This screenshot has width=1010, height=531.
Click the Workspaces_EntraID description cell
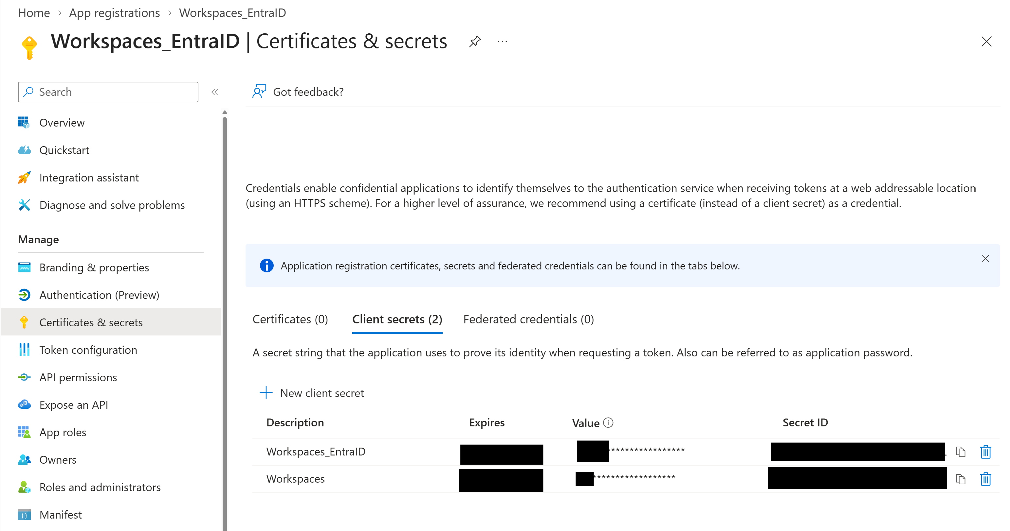point(316,452)
